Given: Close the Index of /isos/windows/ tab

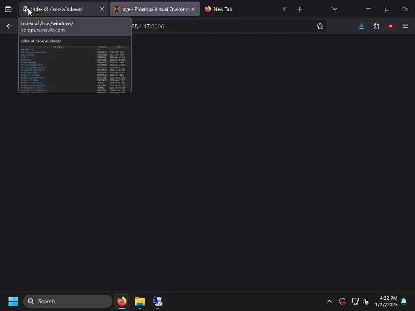Looking at the screenshot, I should point(102,9).
